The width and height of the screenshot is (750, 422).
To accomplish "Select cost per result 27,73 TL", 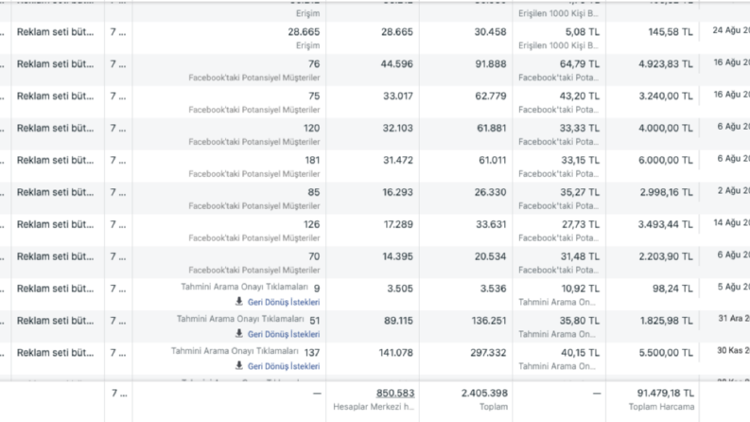I will (580, 224).
